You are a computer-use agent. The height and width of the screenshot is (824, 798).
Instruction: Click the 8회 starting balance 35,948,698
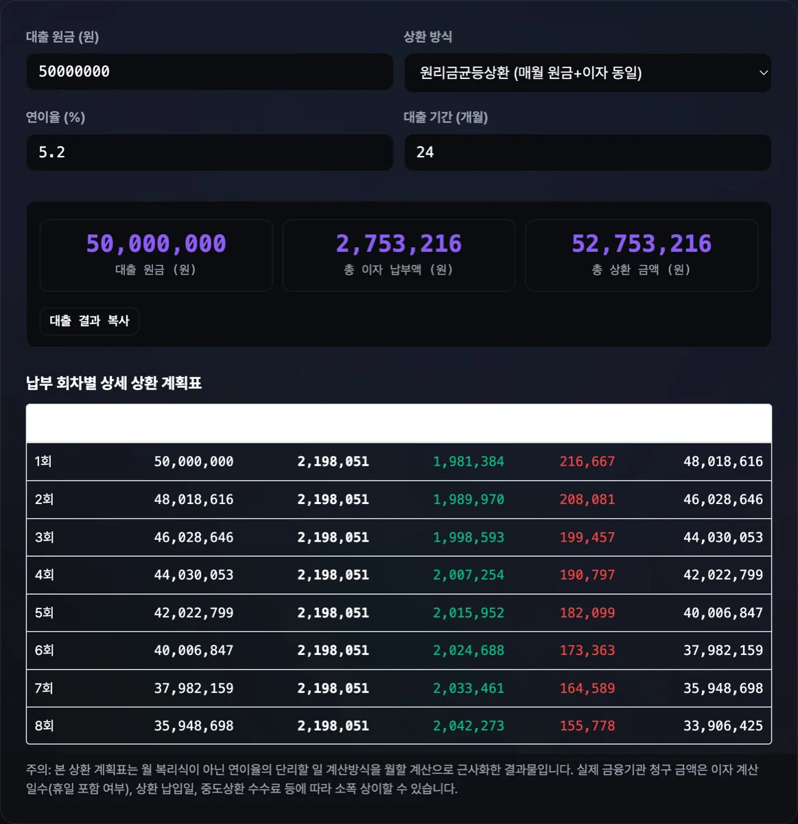click(193, 726)
